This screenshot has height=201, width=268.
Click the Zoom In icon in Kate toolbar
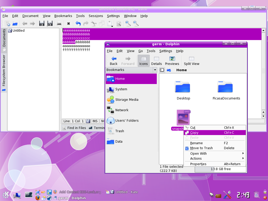point(128,23)
